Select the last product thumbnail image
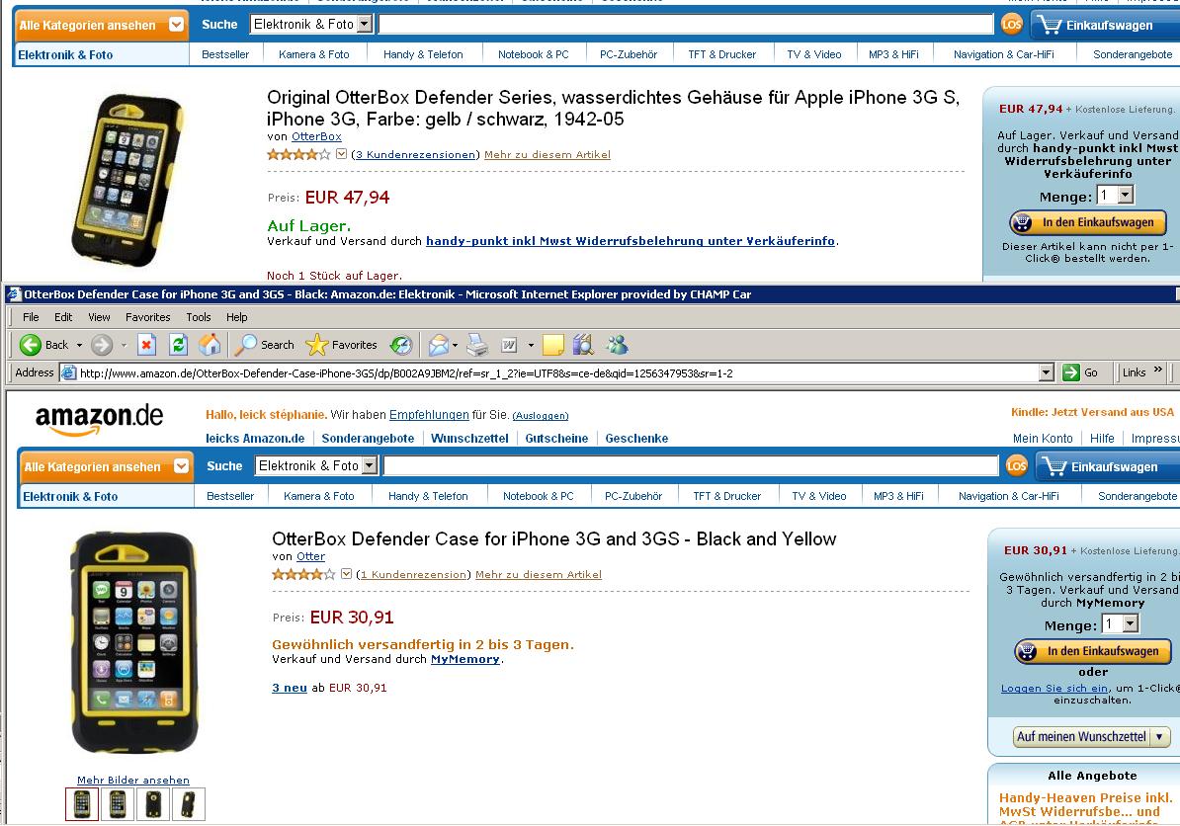Viewport: 1180px width, 826px height. tap(189, 804)
